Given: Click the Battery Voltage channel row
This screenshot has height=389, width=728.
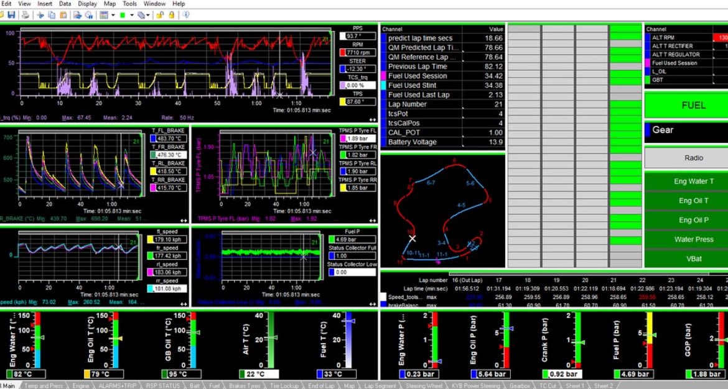Looking at the screenshot, I should 442,142.
